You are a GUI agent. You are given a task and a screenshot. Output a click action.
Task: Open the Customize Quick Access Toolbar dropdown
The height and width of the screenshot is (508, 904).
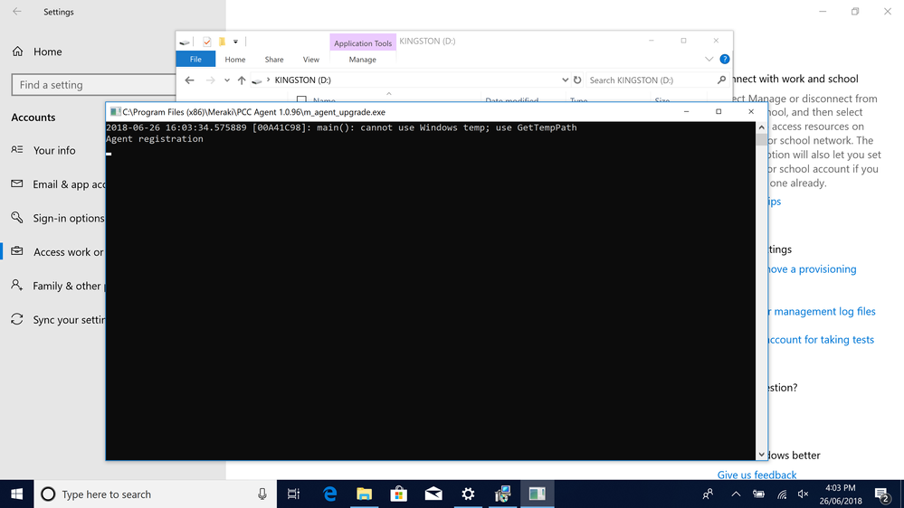point(235,42)
